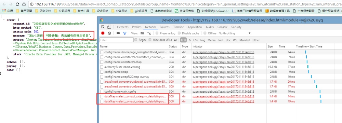342x123 pixels.
Task: Clear the network log
Action: click(x=109, y=33)
